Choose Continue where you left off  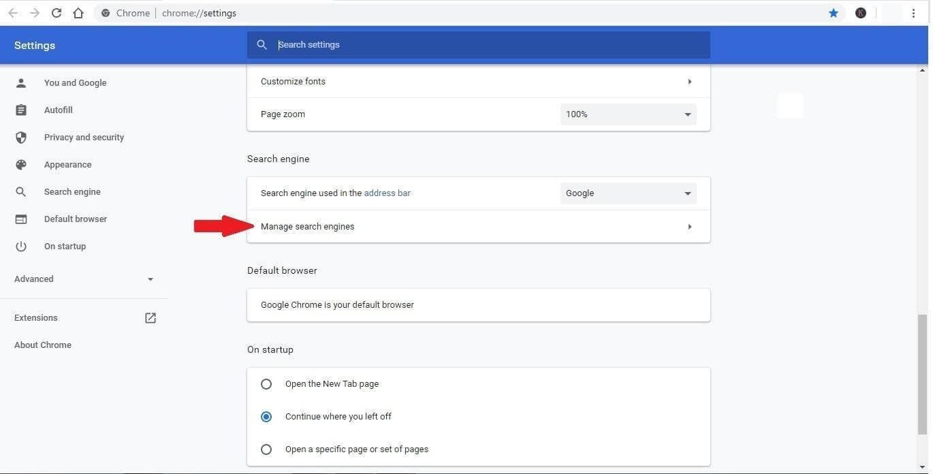pos(266,416)
